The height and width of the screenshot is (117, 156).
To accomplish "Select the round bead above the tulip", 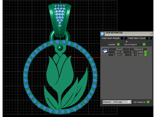I will pos(60,48).
